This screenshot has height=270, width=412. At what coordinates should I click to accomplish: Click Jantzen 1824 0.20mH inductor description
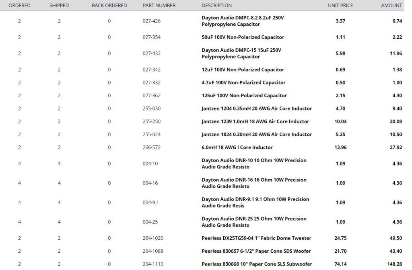[257, 135]
